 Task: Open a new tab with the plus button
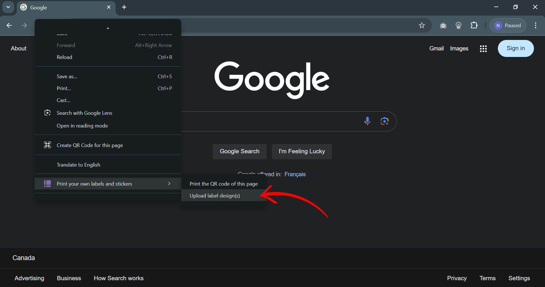[124, 7]
